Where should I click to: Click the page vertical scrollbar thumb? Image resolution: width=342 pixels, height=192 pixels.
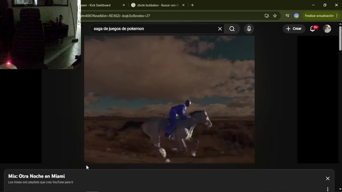[340, 38]
